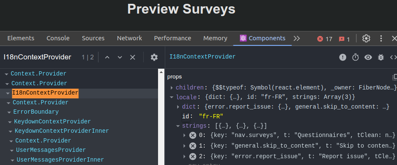Expand the dict property
Image resolution: width=397 pixels, height=165 pixels.
(178, 107)
